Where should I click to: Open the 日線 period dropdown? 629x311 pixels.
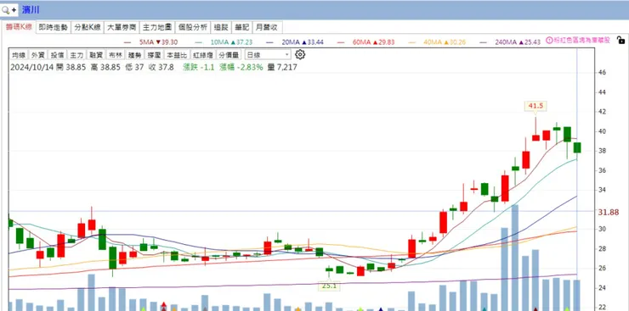tap(268, 55)
